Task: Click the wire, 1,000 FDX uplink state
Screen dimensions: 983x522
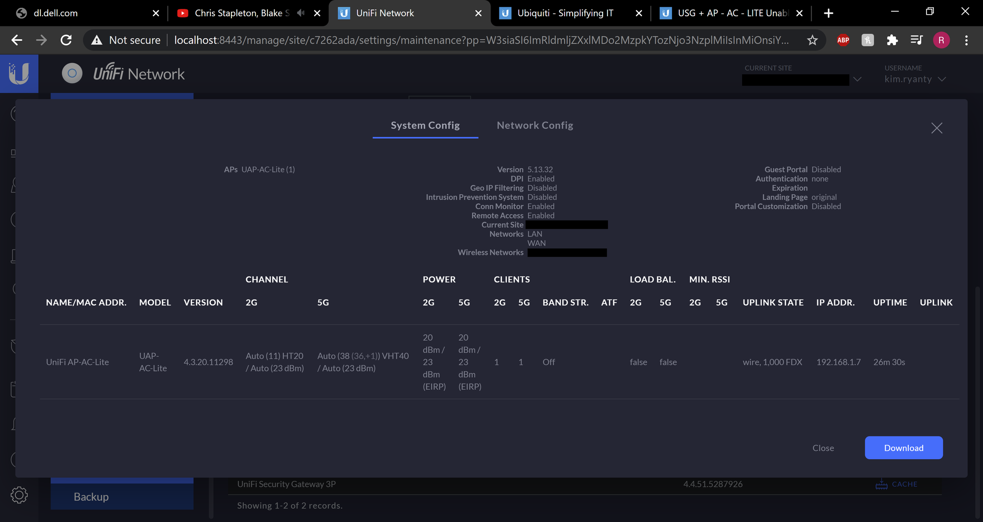Action: (x=772, y=362)
